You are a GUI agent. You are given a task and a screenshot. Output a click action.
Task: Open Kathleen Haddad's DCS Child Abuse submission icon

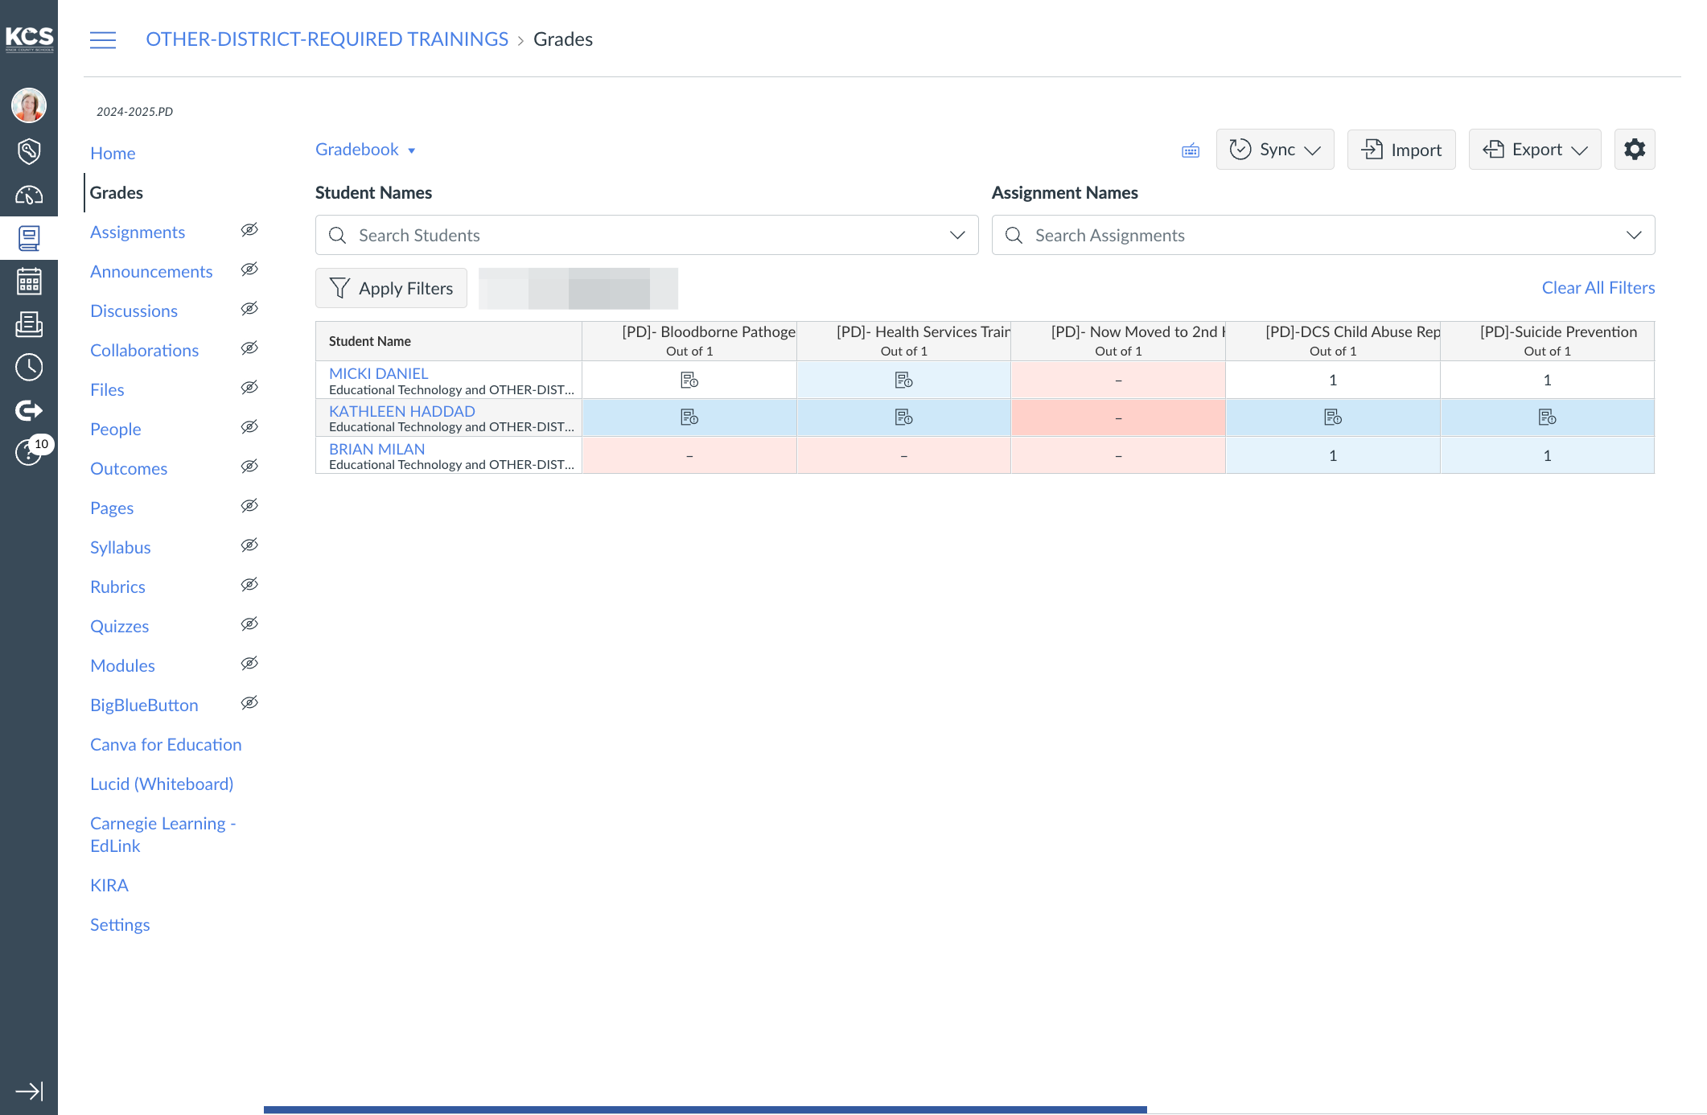1333,418
